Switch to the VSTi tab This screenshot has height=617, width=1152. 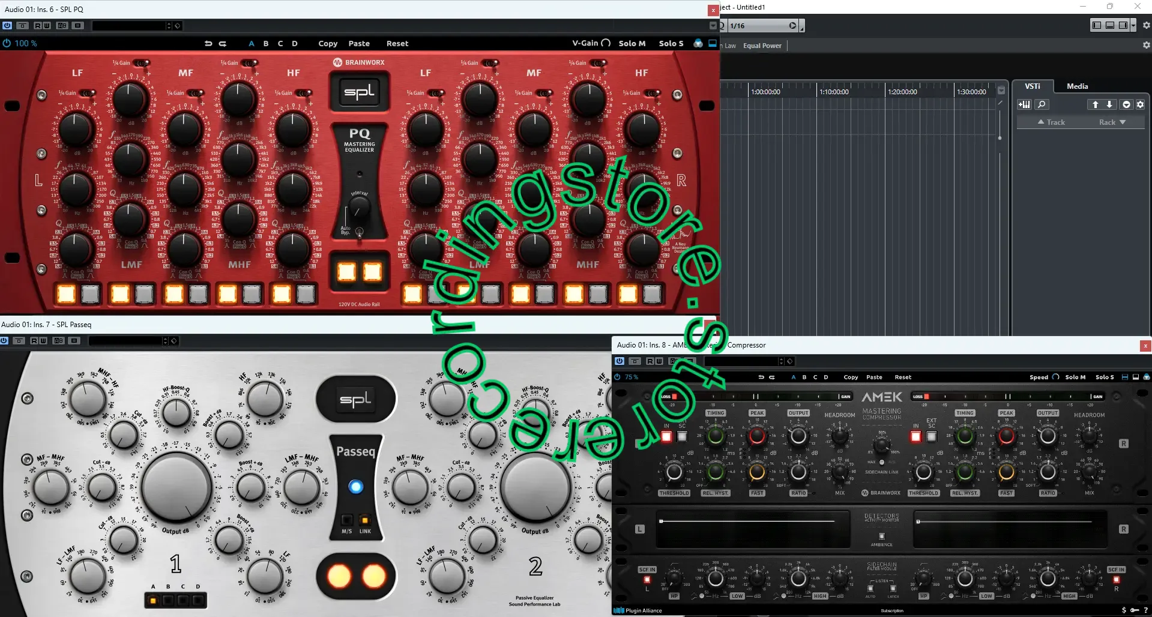tap(1033, 86)
